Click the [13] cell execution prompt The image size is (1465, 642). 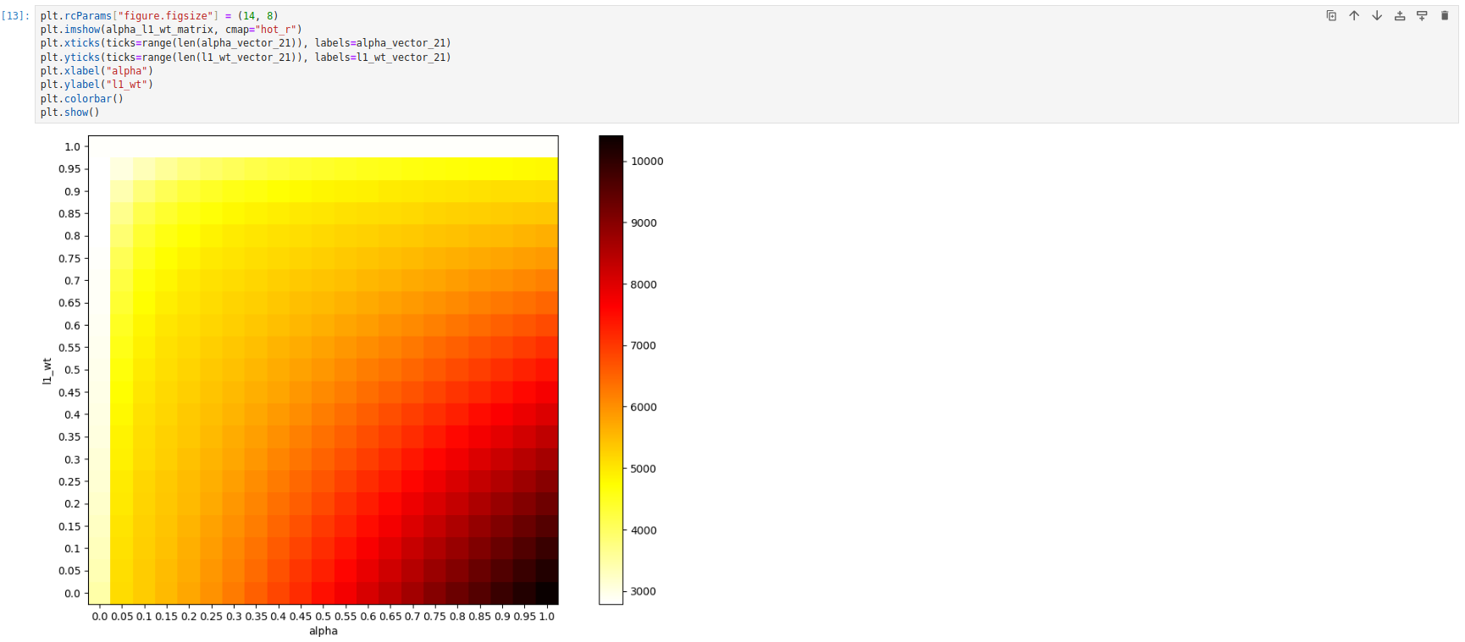[x=16, y=16]
